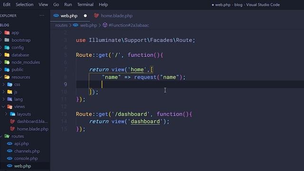The width and height of the screenshot is (304, 171).
Task: Click the config folder gear icon
Action: (7, 47)
